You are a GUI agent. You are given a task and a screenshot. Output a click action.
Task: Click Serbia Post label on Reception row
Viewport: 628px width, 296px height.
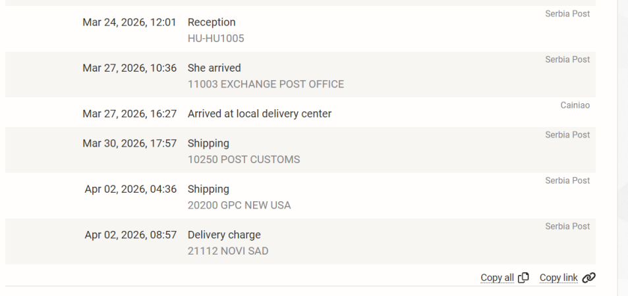(x=567, y=13)
